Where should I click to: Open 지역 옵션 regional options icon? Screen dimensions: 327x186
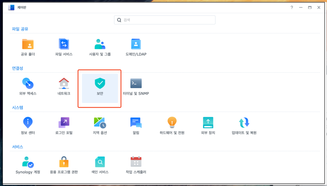[100, 122]
